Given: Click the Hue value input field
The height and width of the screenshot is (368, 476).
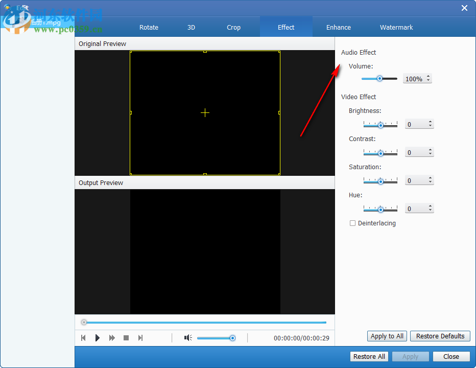Looking at the screenshot, I should [x=416, y=209].
